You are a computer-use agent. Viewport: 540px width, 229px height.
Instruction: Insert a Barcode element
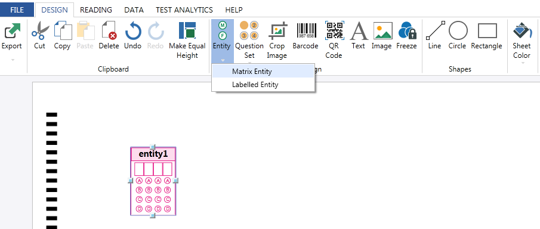point(306,35)
